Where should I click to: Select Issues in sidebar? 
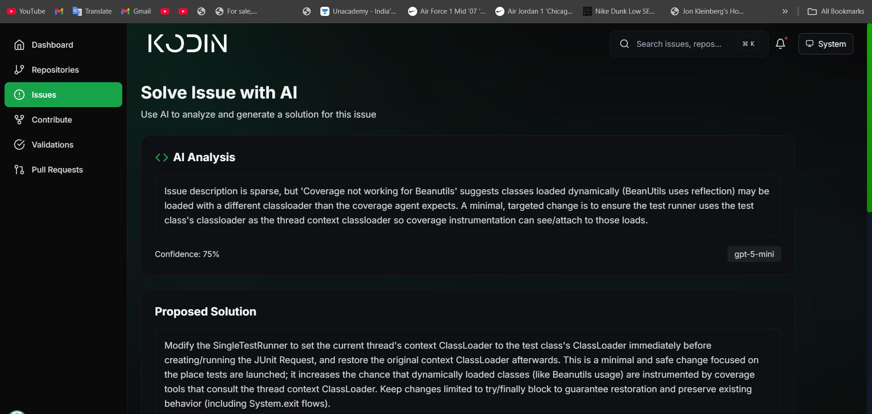pos(63,95)
